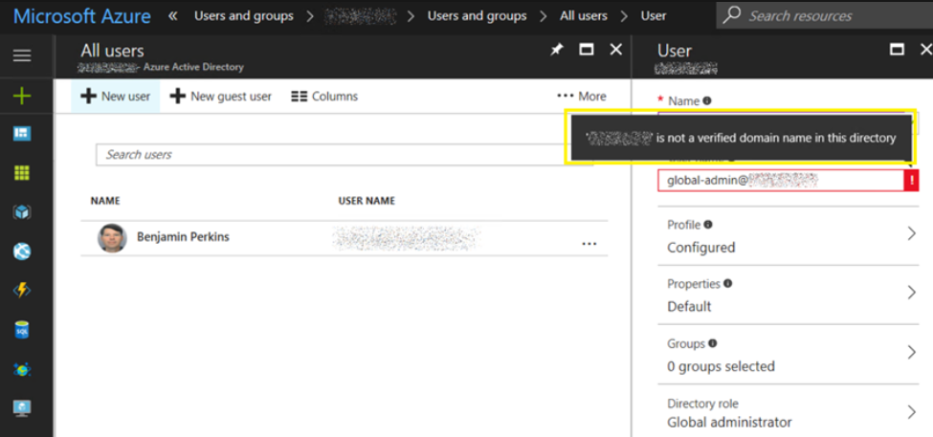Screen dimensions: 933x437
Task: Click the Search users input field
Action: click(x=335, y=155)
